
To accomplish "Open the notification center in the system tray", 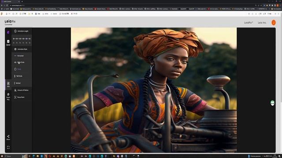I will tap(280, 156).
